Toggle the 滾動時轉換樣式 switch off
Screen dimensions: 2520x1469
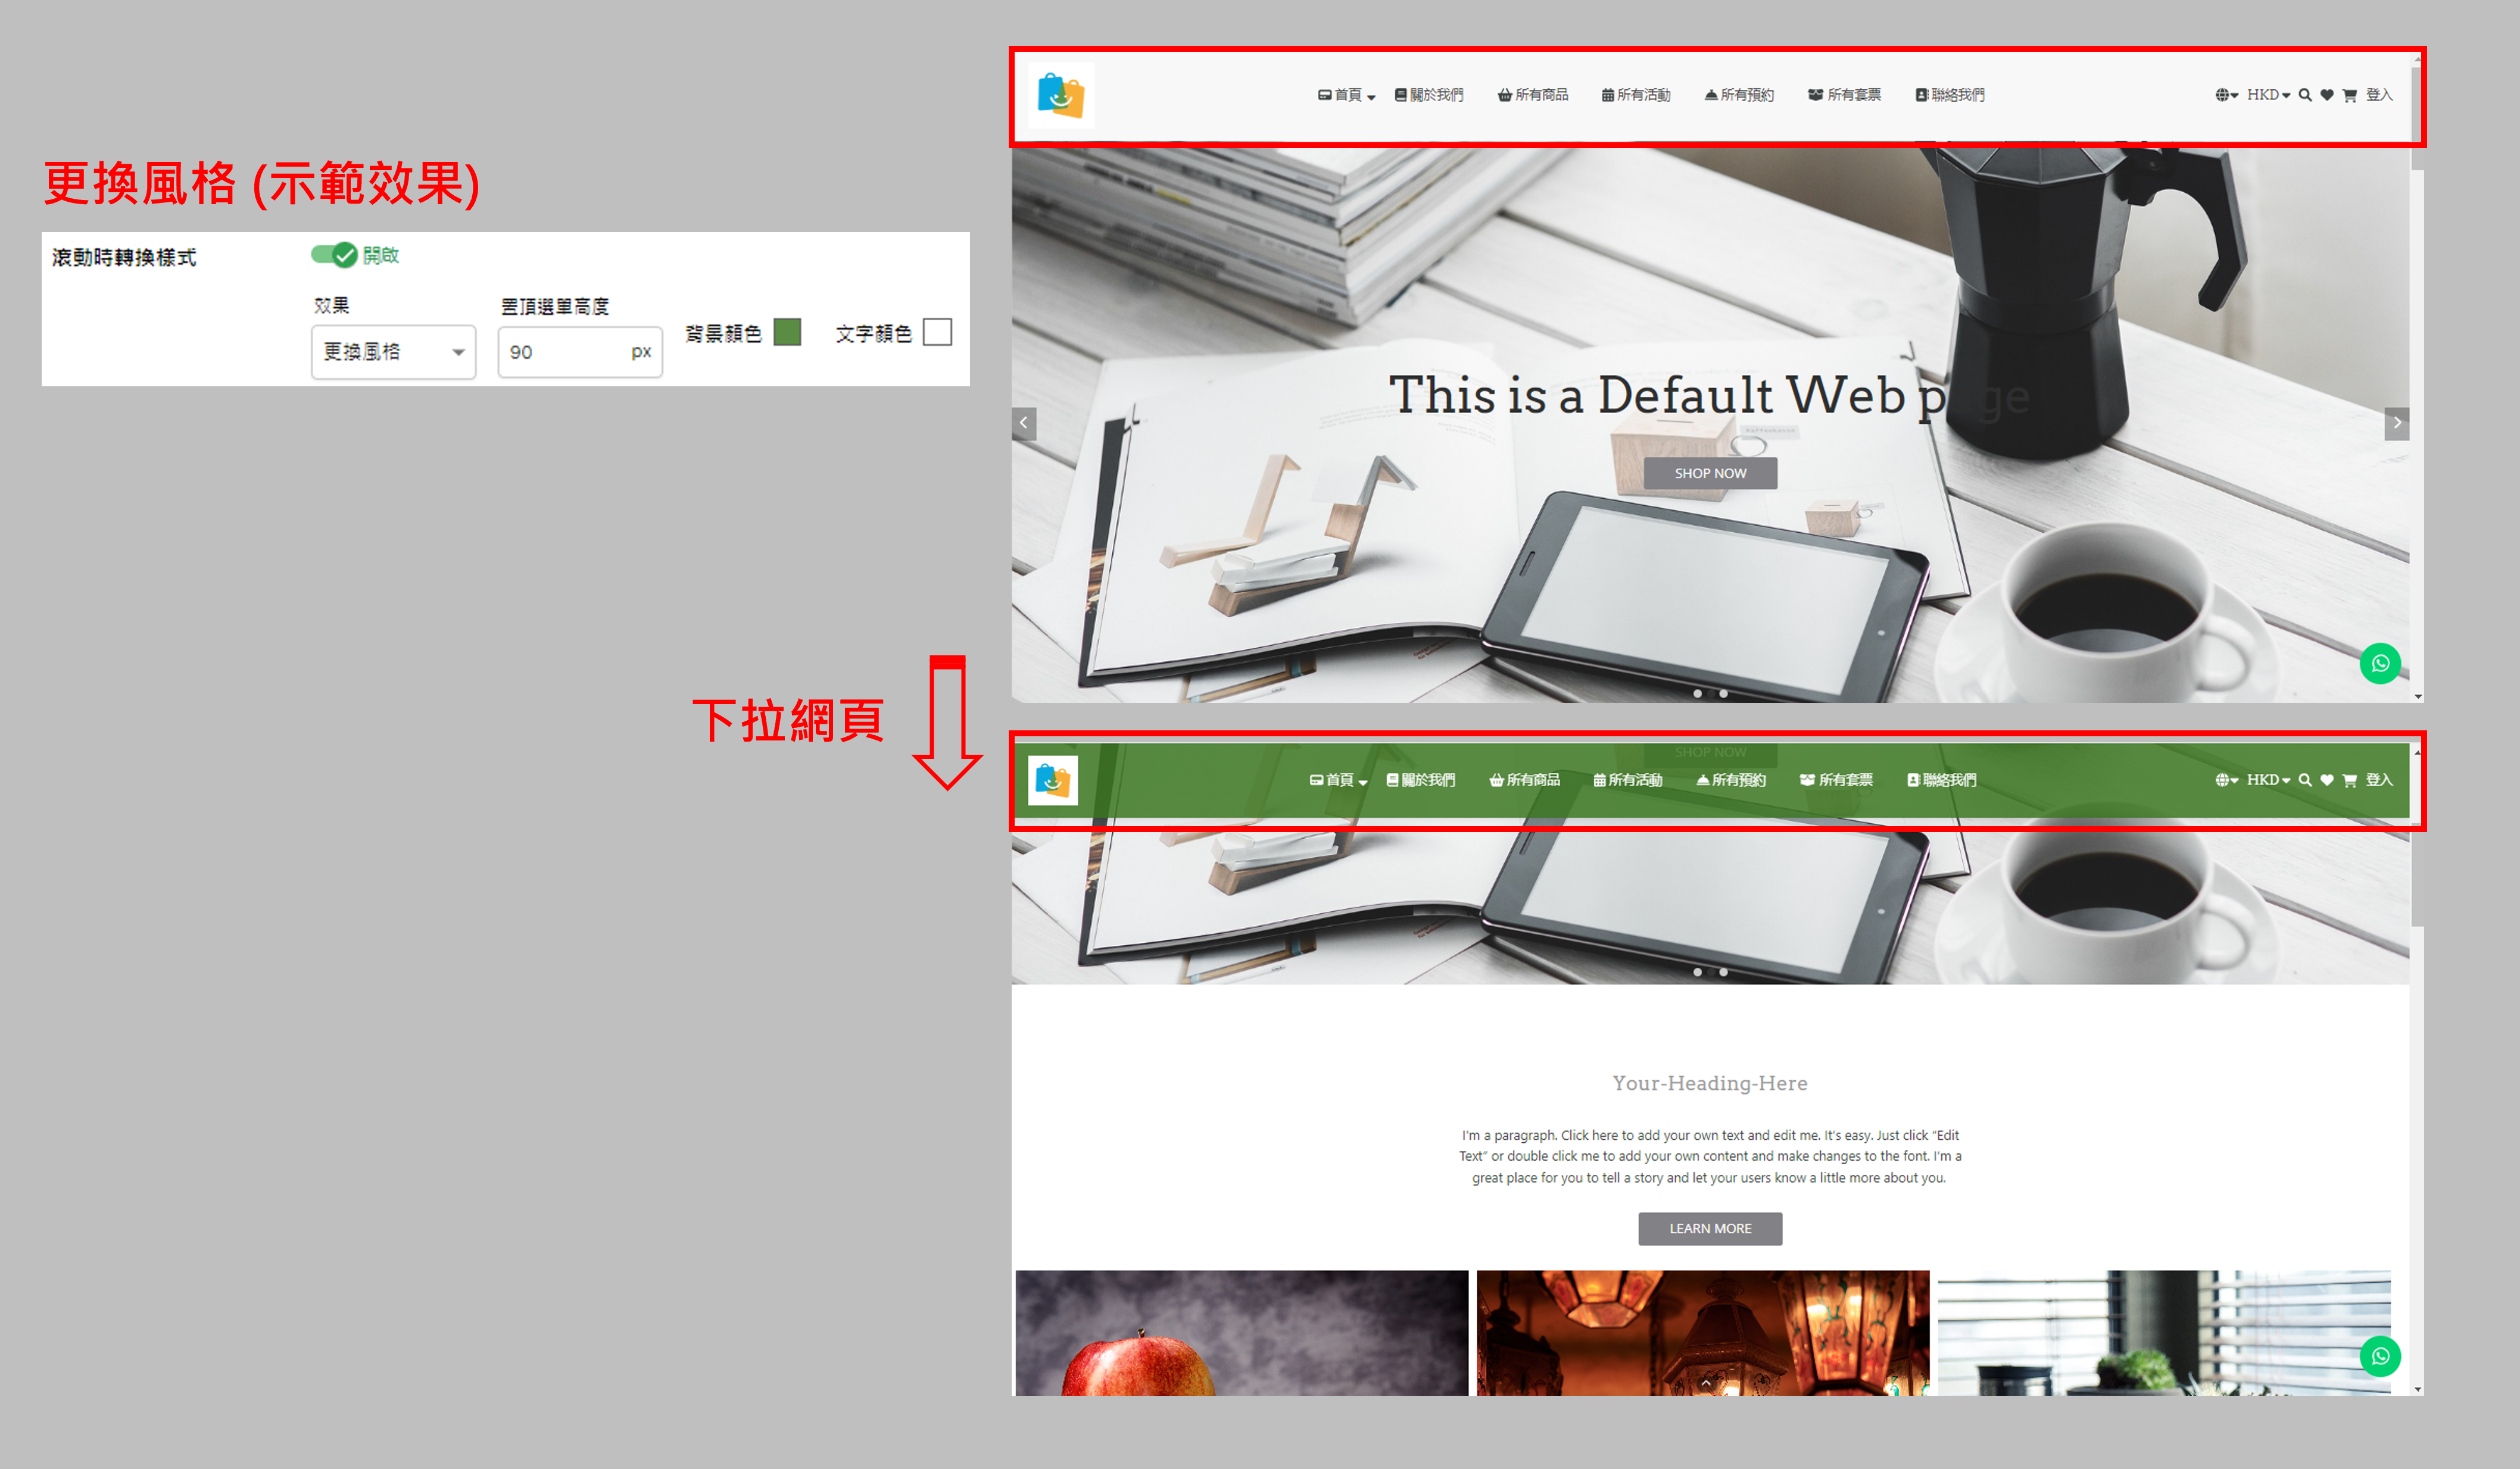[x=334, y=255]
